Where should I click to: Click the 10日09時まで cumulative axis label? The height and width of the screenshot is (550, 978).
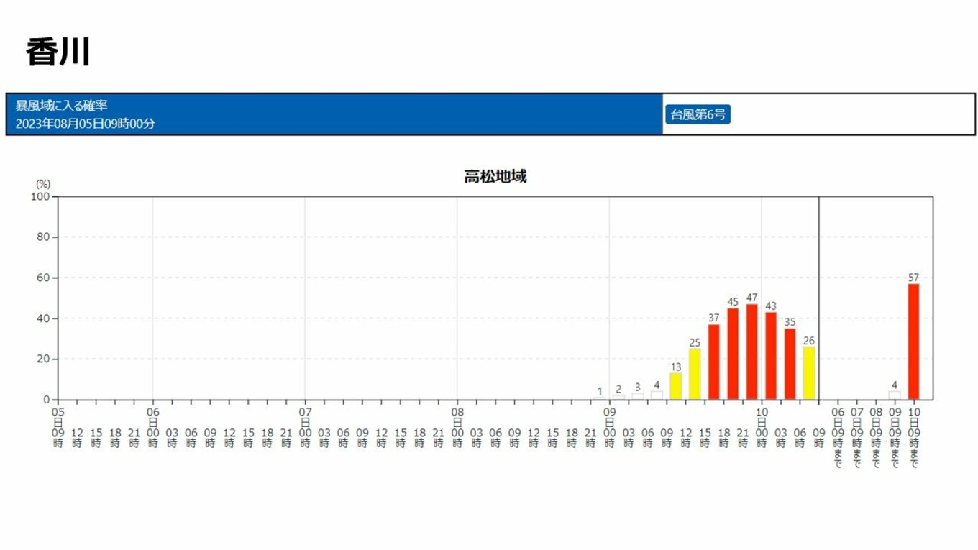pyautogui.click(x=913, y=436)
